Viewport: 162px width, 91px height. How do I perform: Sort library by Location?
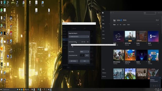[x=124, y=25]
